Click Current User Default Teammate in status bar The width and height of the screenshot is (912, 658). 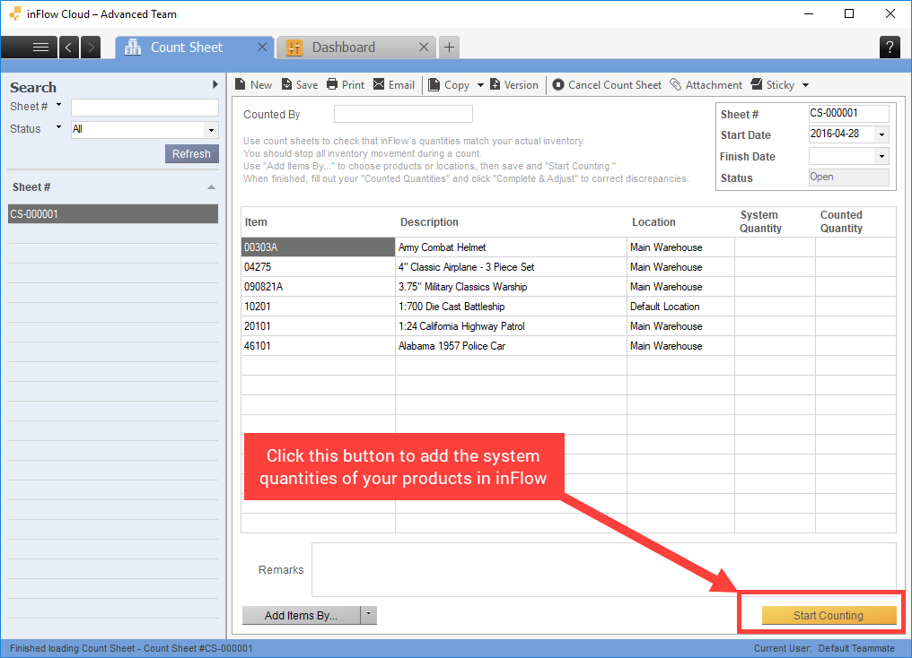[x=824, y=648]
